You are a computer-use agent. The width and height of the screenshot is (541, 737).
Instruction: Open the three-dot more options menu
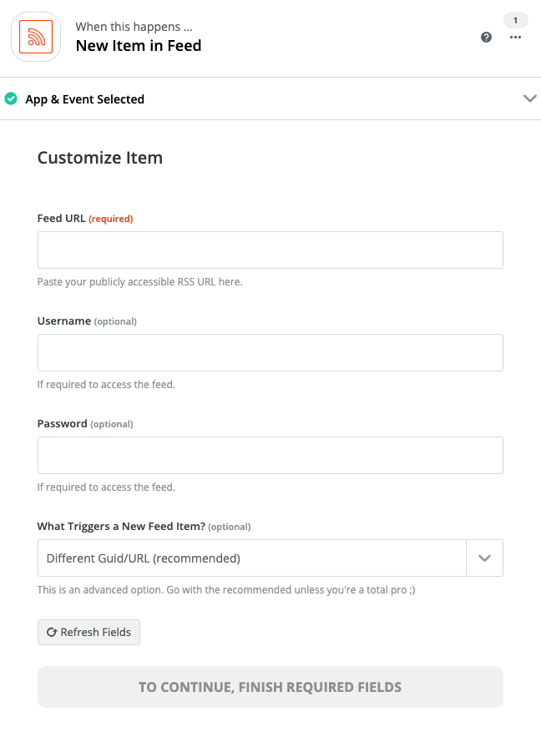pyautogui.click(x=515, y=38)
